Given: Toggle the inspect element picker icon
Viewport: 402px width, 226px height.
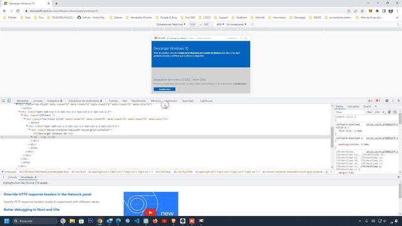Looking at the screenshot, I should [x=4, y=101].
